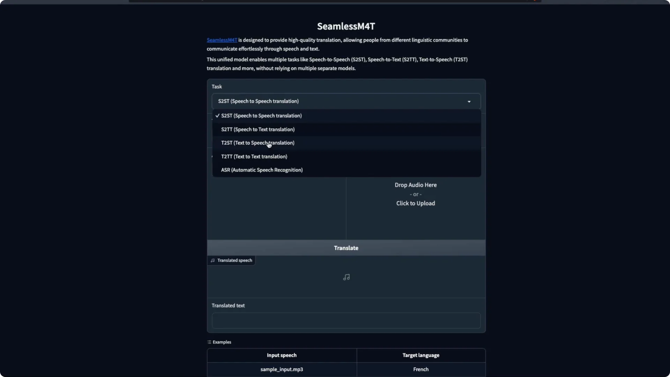Click inside the Translated text field

[346, 320]
